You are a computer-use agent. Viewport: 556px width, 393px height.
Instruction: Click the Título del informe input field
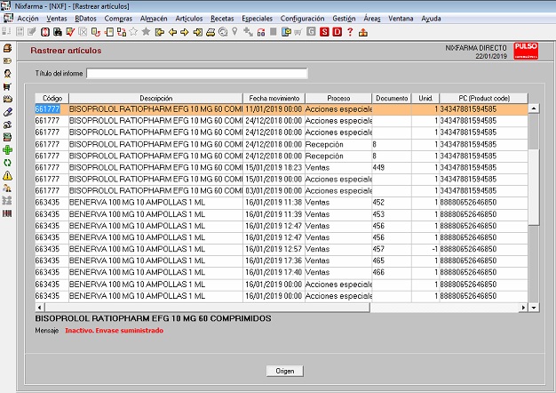click(197, 74)
